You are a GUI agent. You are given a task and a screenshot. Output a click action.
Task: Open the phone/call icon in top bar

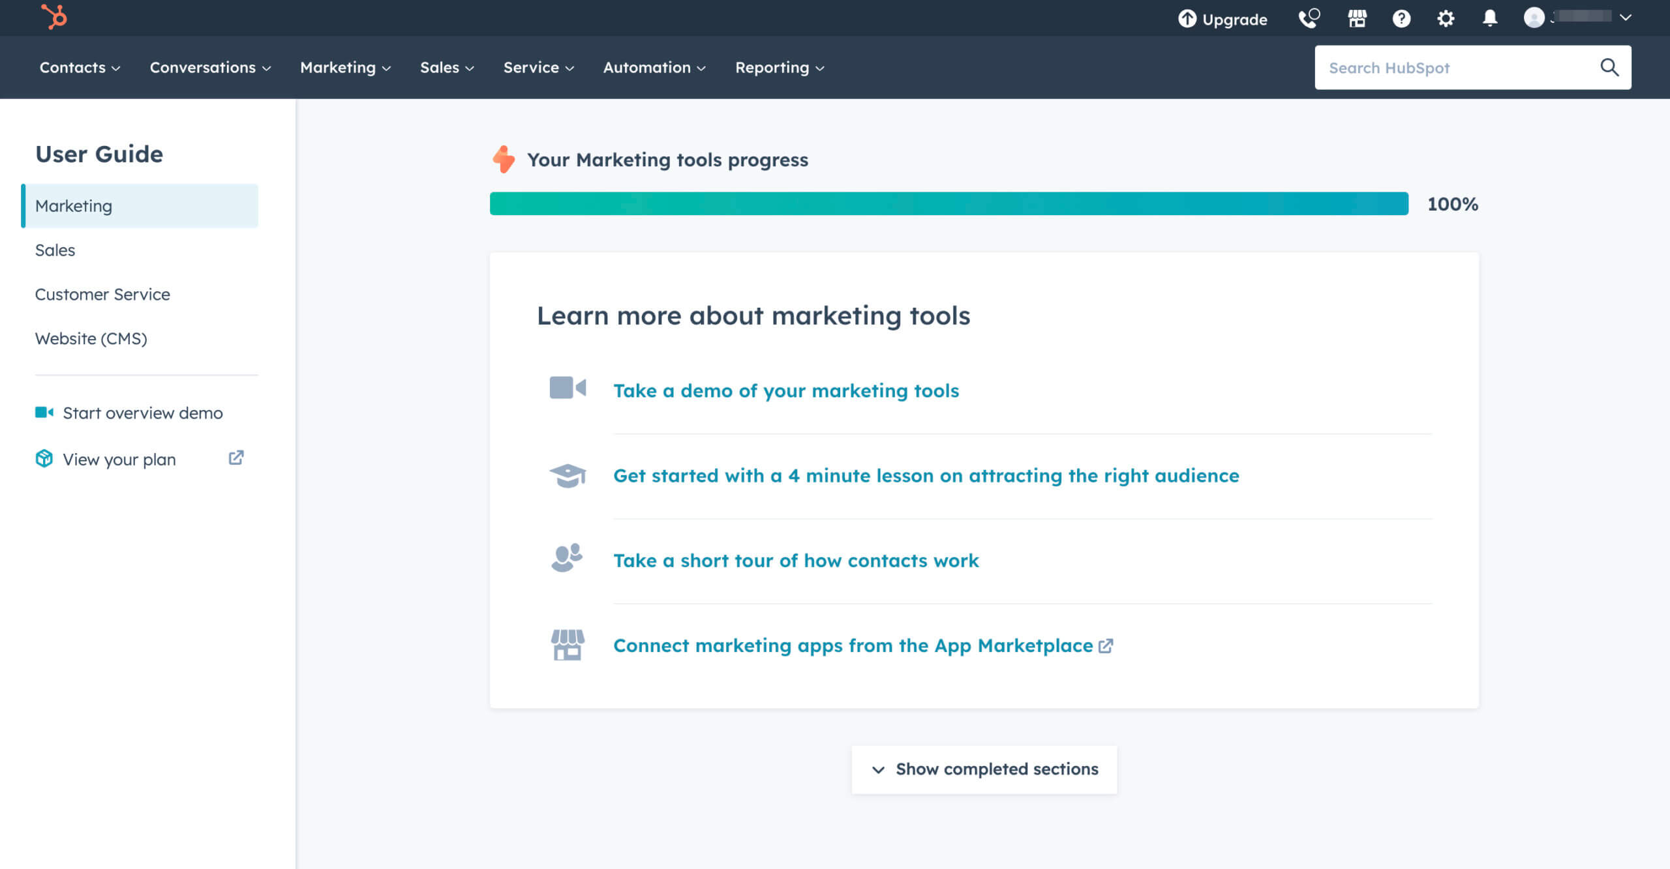[x=1309, y=19]
